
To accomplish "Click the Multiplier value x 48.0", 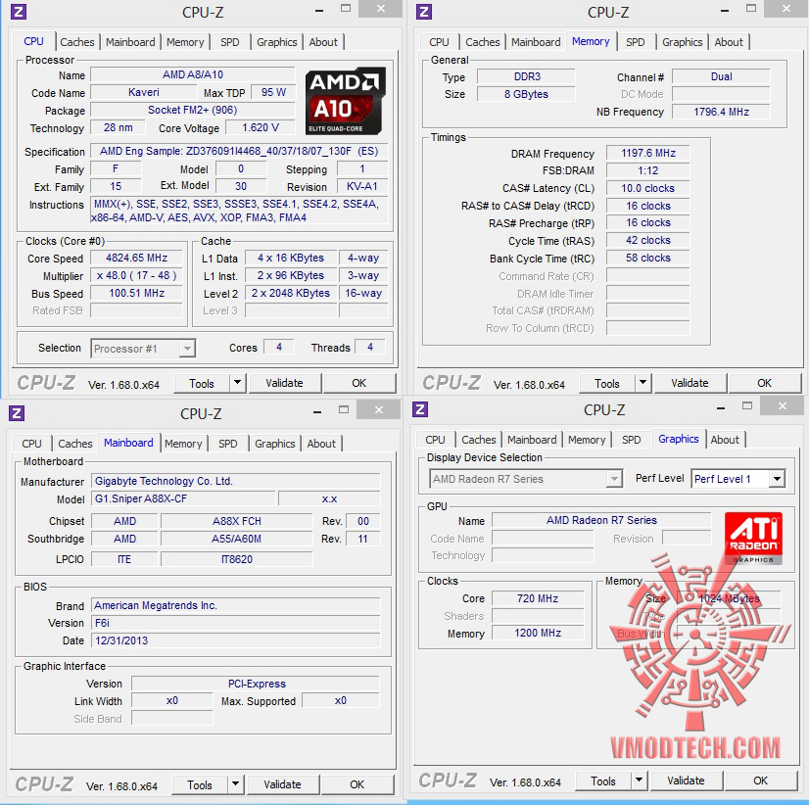I will tap(137, 275).
